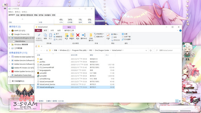Screen dimensions: 201x113
Task: Click the blue Help question mark icon
Action: [x=181, y=30]
